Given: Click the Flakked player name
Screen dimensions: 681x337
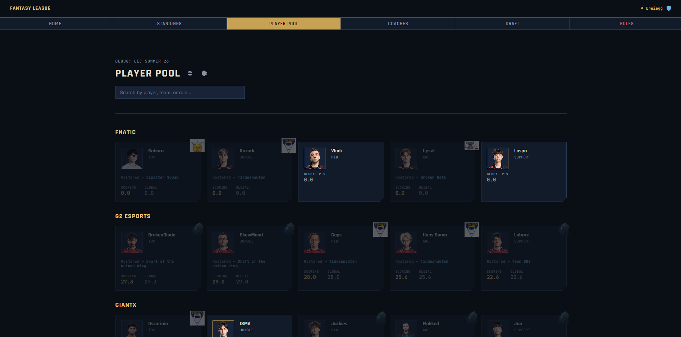Looking at the screenshot, I should point(431,324).
